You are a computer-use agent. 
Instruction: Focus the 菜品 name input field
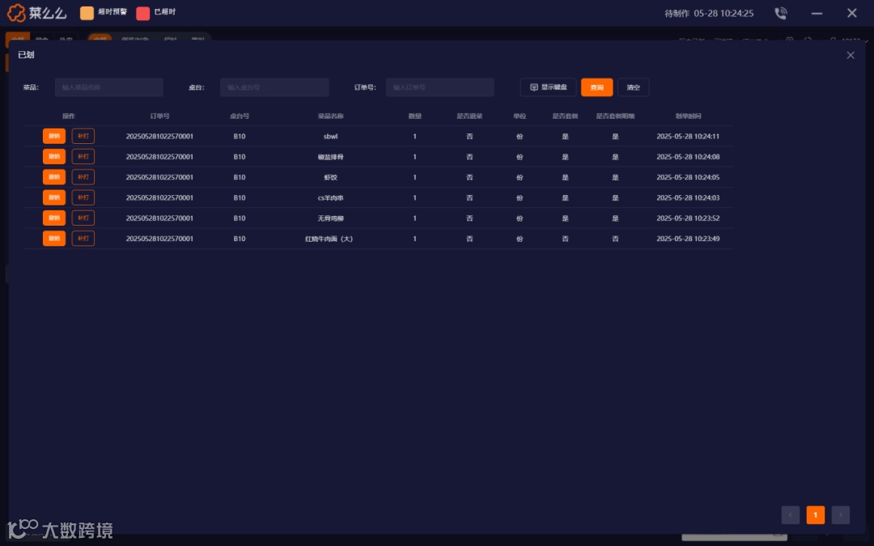coord(108,87)
